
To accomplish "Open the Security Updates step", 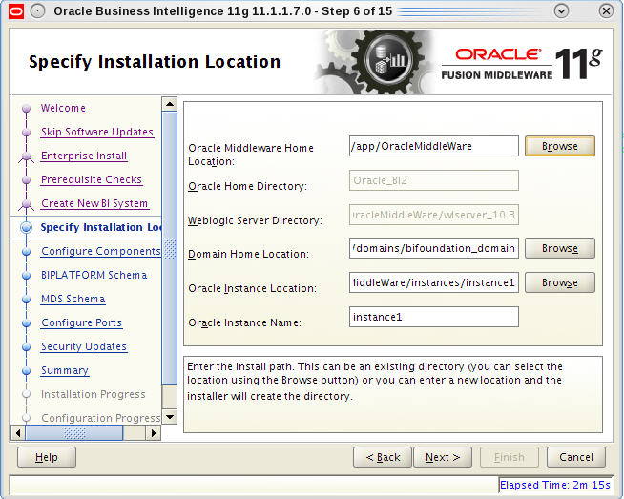I will (84, 347).
